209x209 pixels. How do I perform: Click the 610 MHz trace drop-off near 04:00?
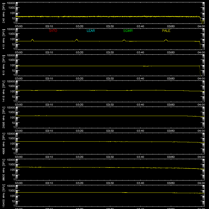pos(200,70)
